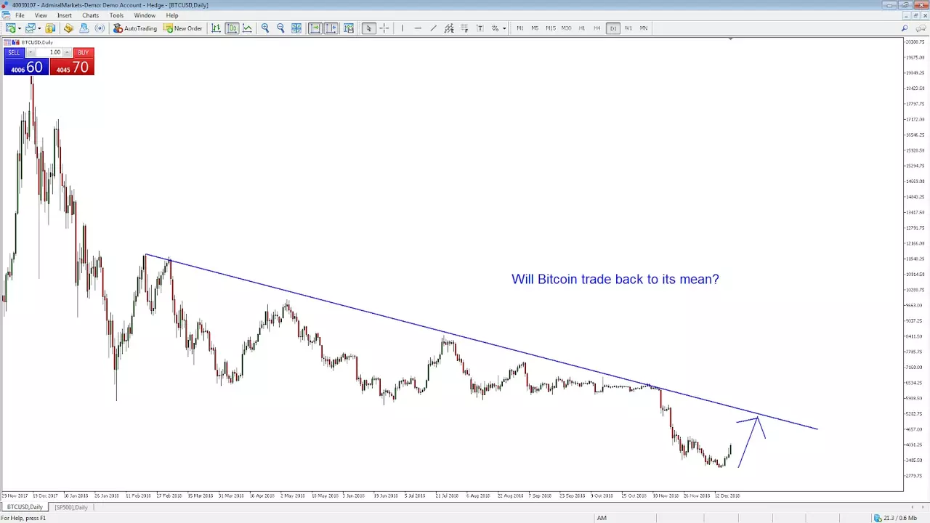Switch to M1 timeframe
Viewport: 930px width, 523px height.
coord(519,28)
